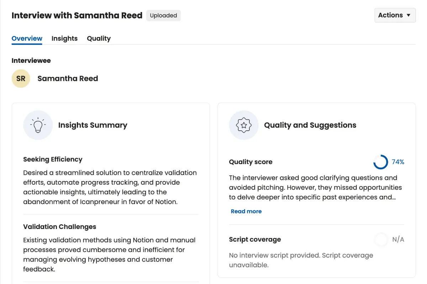The height and width of the screenshot is (284, 427).
Task: Switch to the Quality tab
Action: 99,38
